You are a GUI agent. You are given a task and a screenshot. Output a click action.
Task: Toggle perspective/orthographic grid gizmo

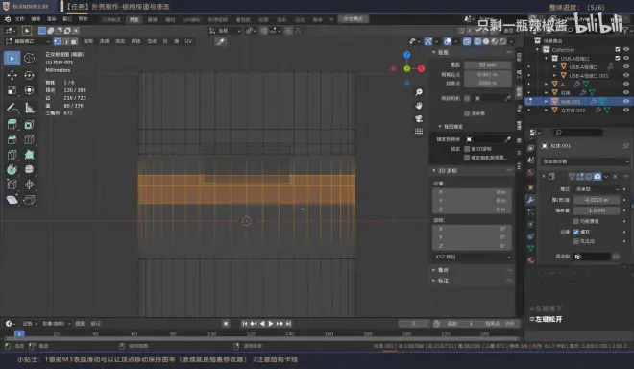click(x=419, y=132)
